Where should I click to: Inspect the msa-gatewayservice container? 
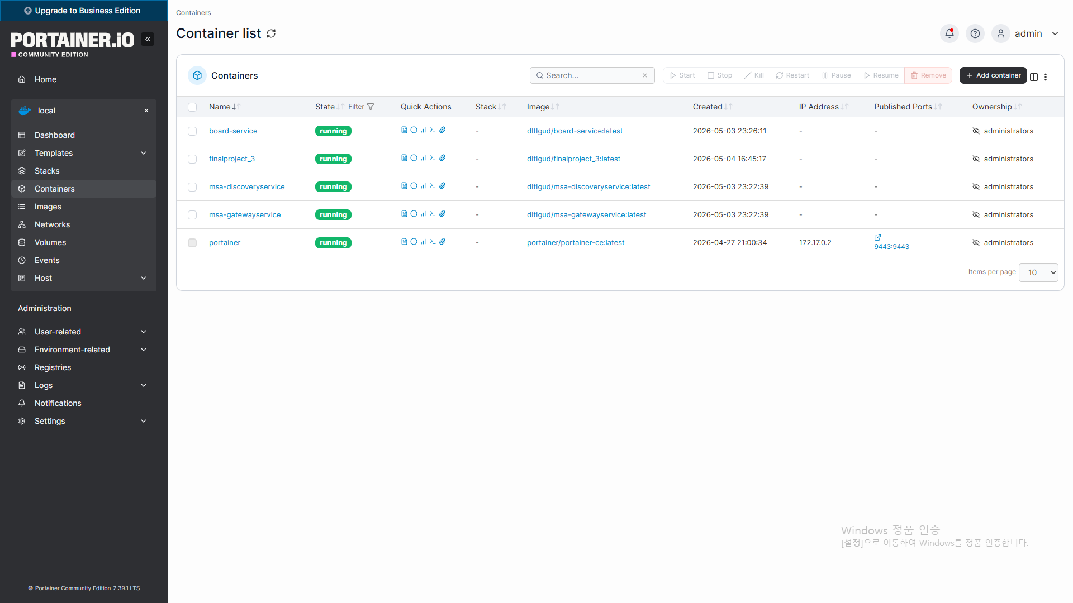pos(414,214)
